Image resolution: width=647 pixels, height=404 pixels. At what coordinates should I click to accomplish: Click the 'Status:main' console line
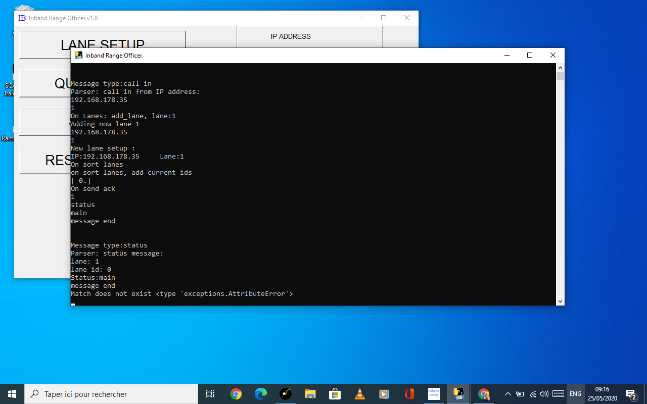click(x=93, y=278)
